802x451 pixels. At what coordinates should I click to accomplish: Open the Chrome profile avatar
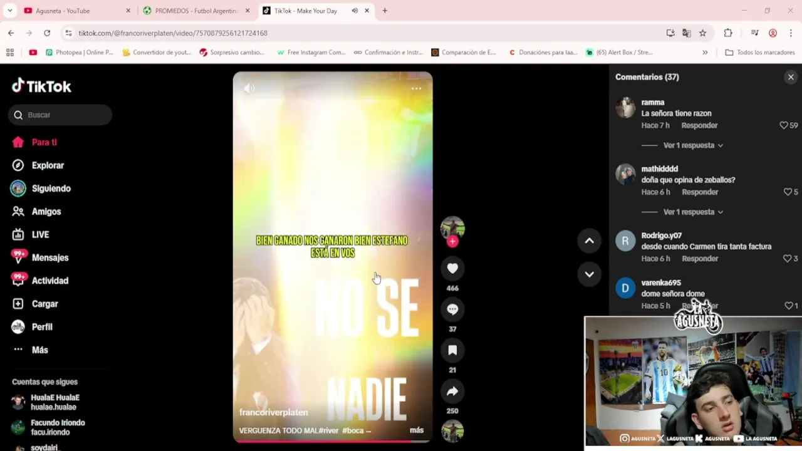coord(773,33)
